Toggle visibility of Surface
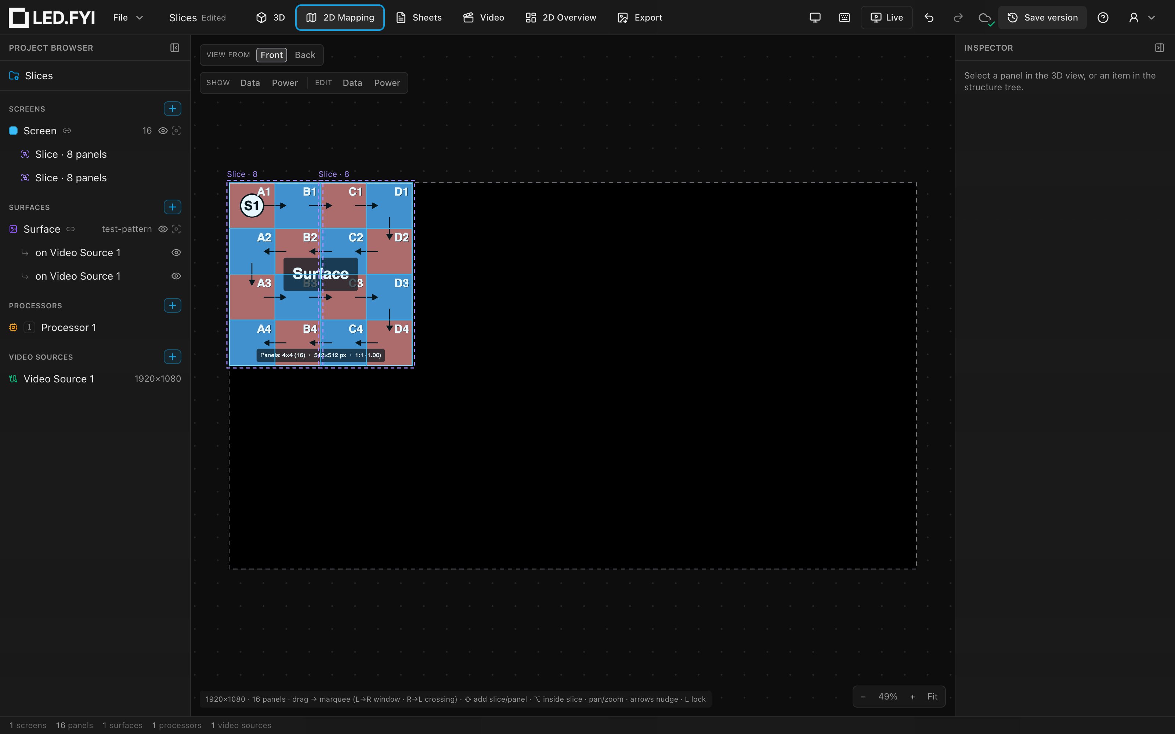The height and width of the screenshot is (734, 1175). point(163,229)
